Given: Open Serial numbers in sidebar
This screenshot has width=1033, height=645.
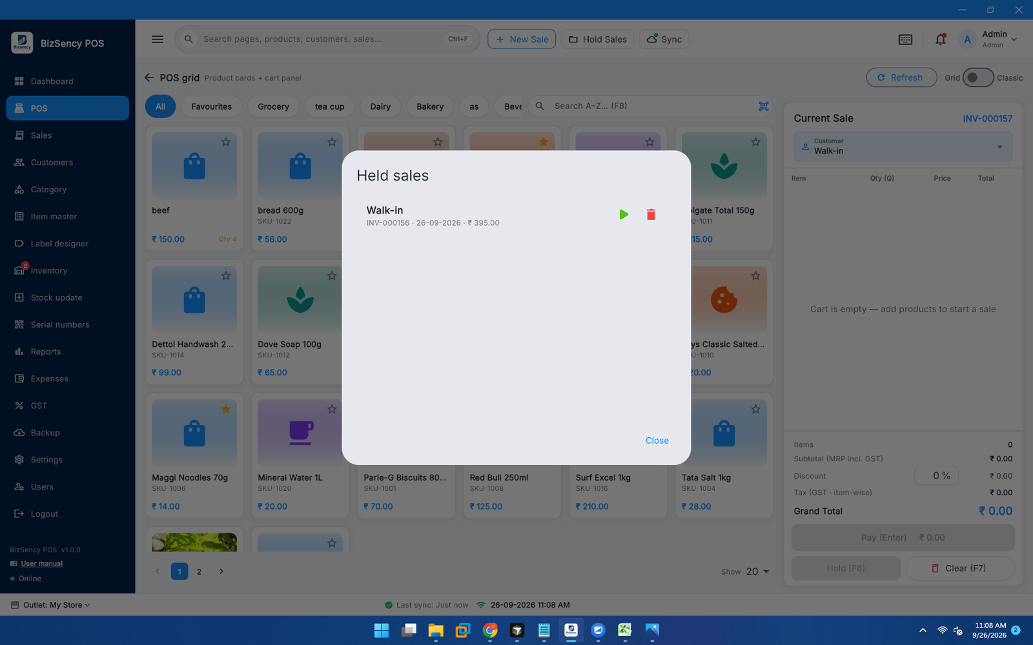Looking at the screenshot, I should (x=67, y=324).
